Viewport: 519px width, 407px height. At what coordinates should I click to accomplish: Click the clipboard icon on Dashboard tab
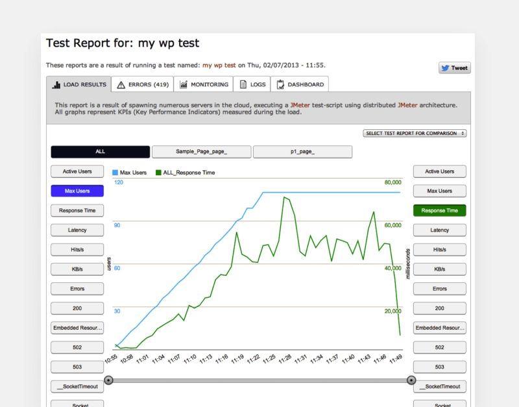280,84
